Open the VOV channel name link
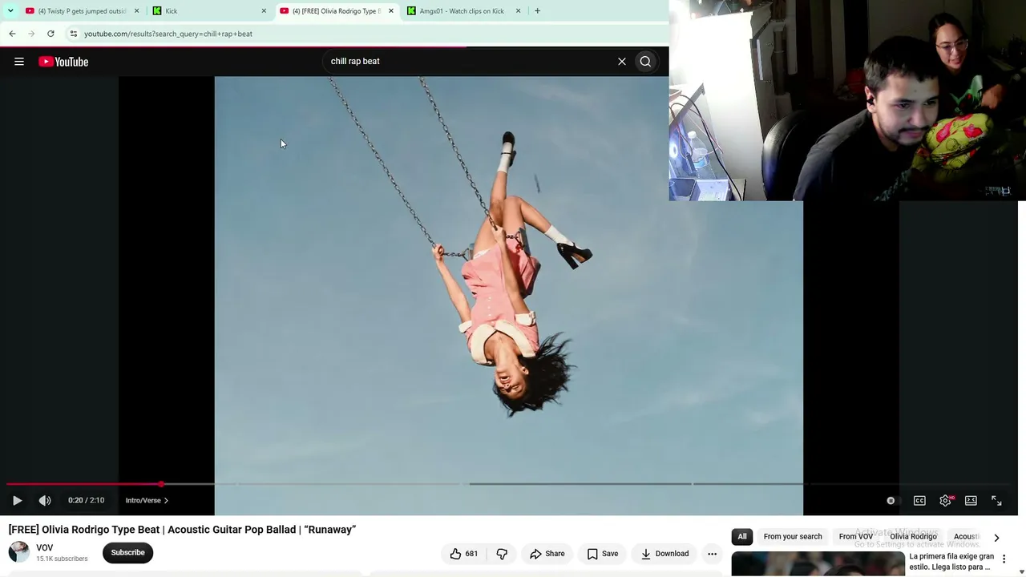The image size is (1026, 577). coord(45,547)
